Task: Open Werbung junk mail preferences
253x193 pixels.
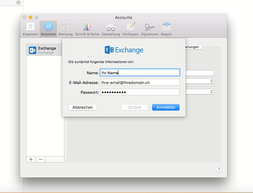Action: [x=65, y=29]
